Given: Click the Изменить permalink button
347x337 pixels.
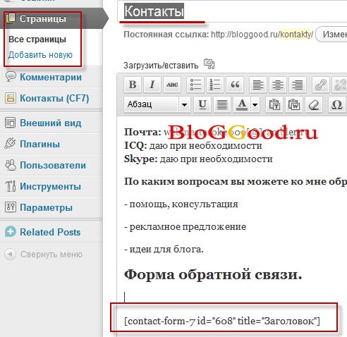Looking at the screenshot, I should coord(331,35).
